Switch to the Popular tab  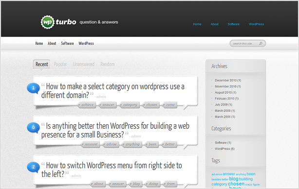point(60,64)
